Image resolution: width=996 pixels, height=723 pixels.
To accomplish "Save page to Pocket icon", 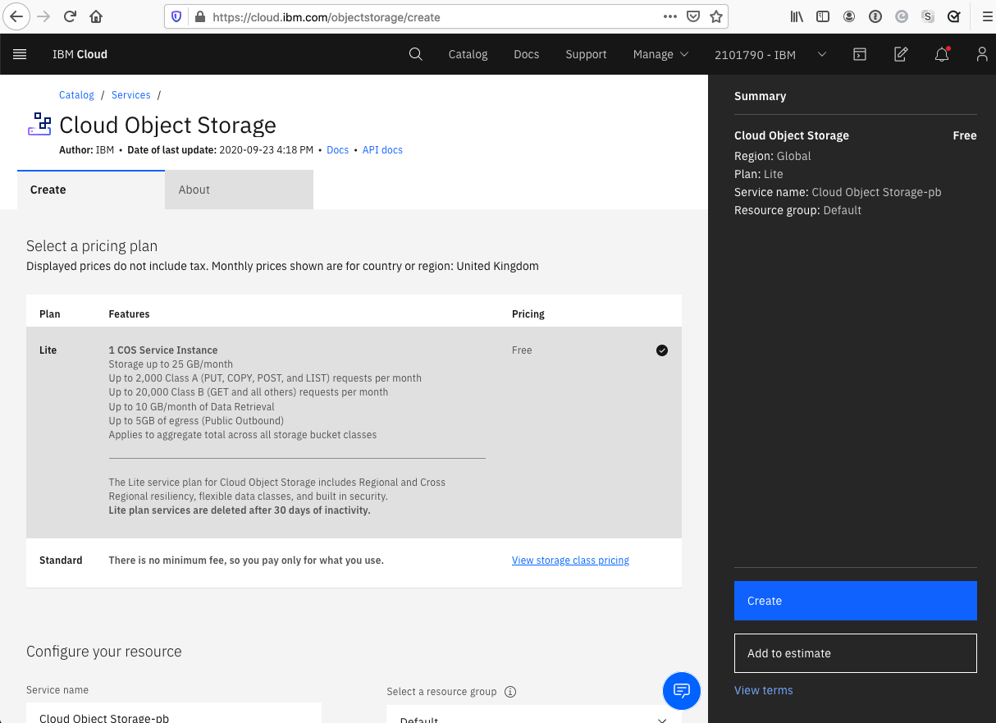I will point(693,16).
